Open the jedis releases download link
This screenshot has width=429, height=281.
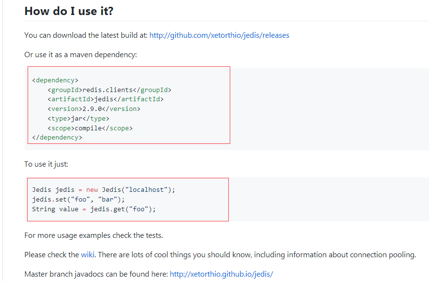[219, 35]
